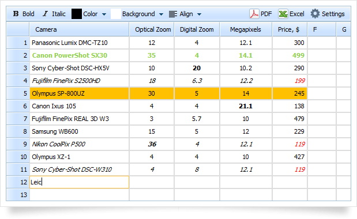Click the black text Color swatch
Image resolution: width=357 pixels, height=219 pixels.
coord(77,14)
